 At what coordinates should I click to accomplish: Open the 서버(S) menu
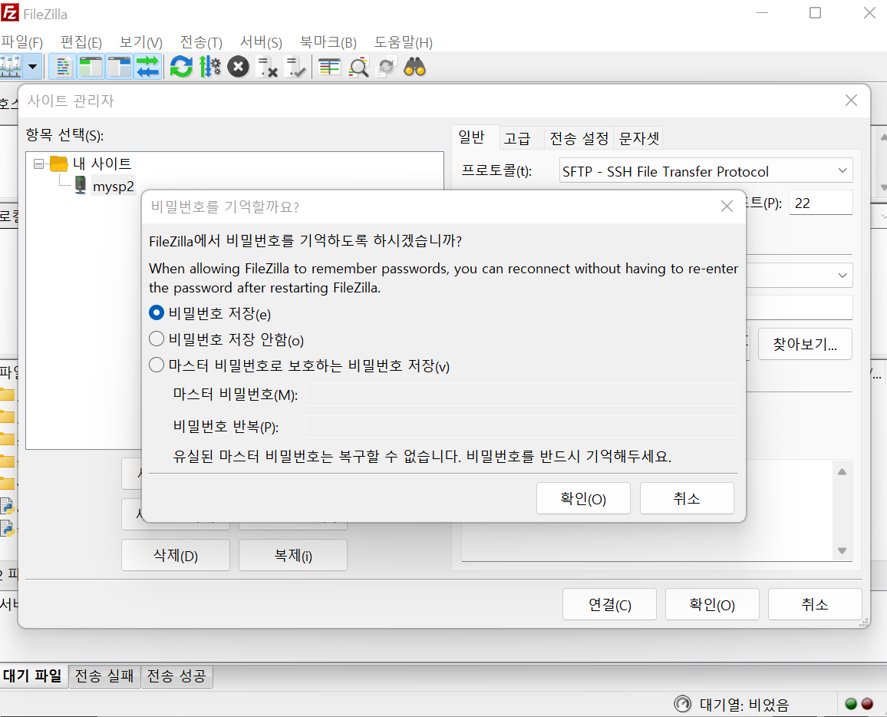tap(261, 42)
